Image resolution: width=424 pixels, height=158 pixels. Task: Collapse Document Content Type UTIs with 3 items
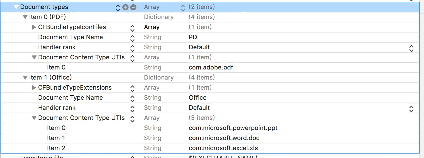(x=34, y=118)
